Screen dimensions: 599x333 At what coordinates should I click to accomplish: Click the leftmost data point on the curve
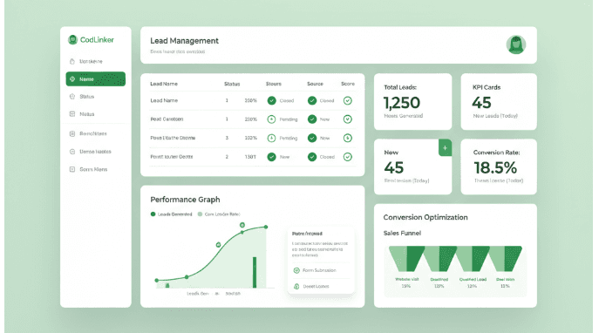157,281
